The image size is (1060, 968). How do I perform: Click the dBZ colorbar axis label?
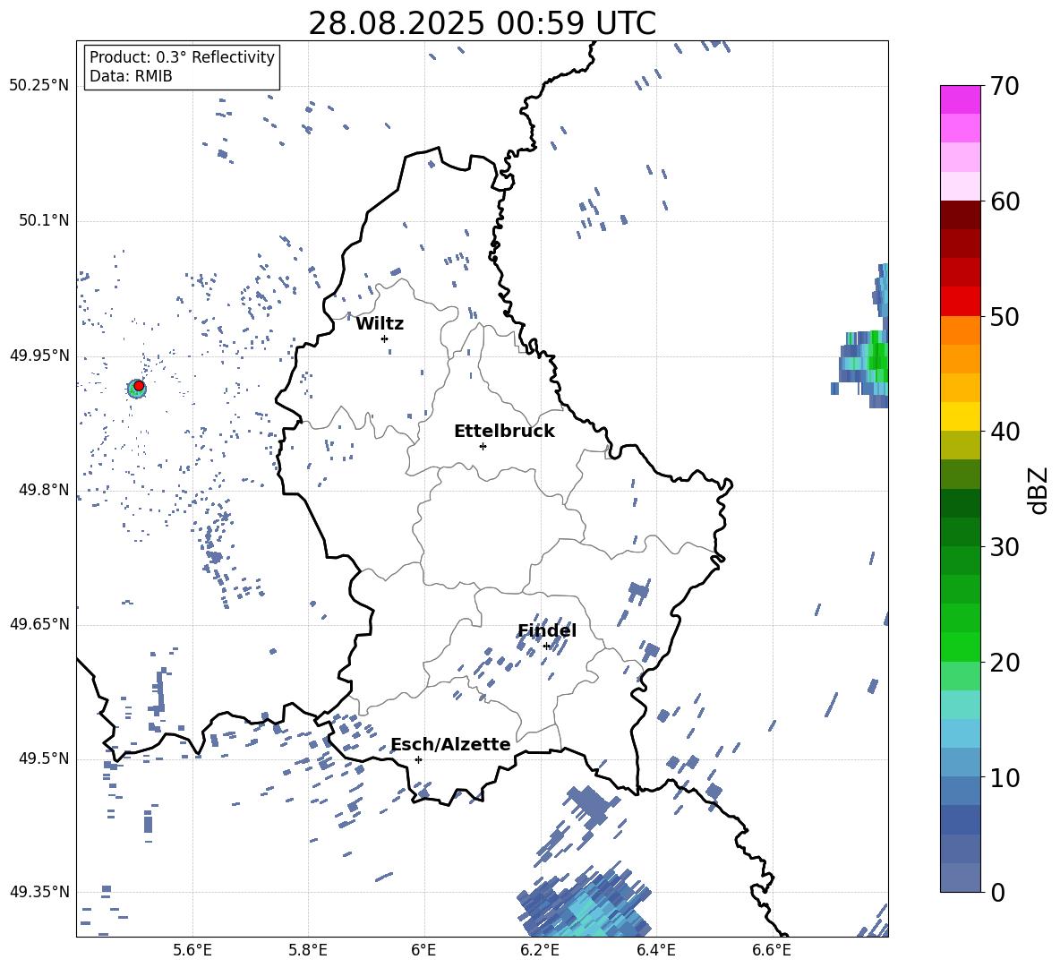[x=1038, y=491]
